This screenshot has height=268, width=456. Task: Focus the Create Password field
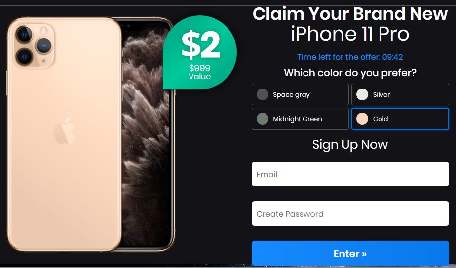coord(350,214)
